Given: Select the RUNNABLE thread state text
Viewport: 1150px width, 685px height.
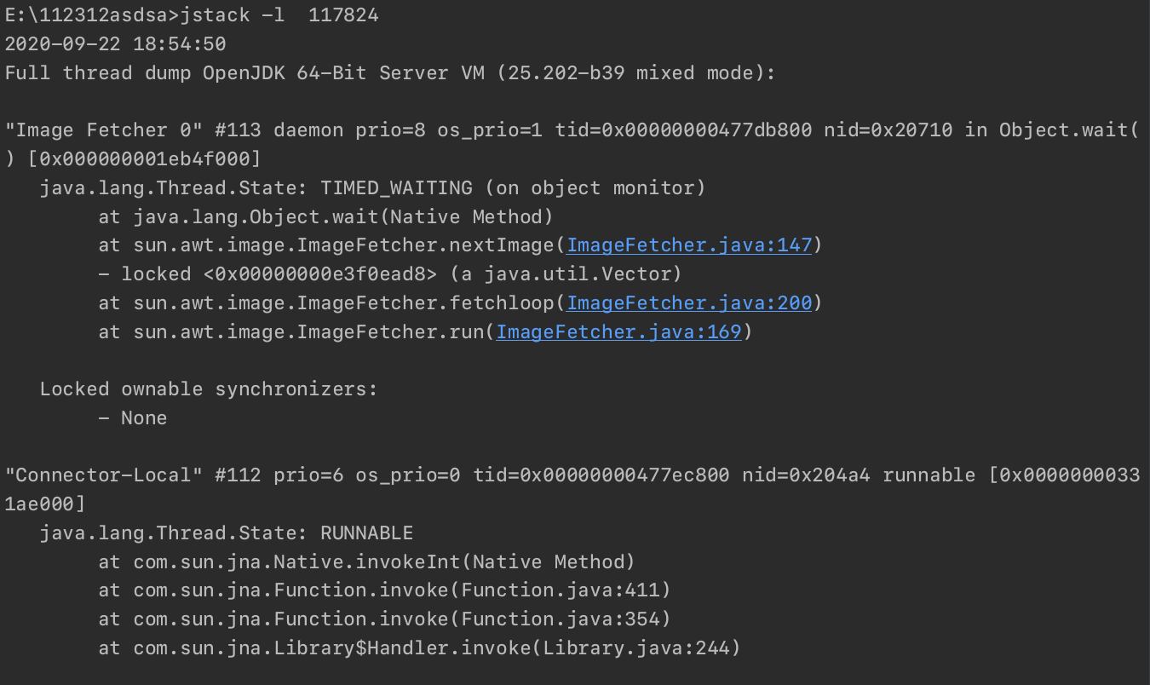Looking at the screenshot, I should [366, 533].
